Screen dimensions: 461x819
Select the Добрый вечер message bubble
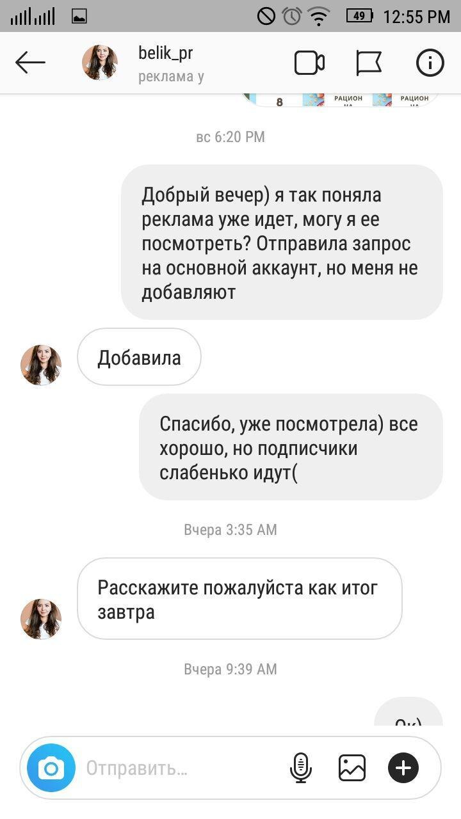pos(282,243)
